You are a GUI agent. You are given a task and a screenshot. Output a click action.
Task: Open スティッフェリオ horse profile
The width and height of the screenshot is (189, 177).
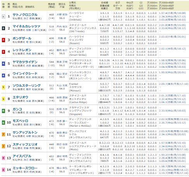coord(25,144)
